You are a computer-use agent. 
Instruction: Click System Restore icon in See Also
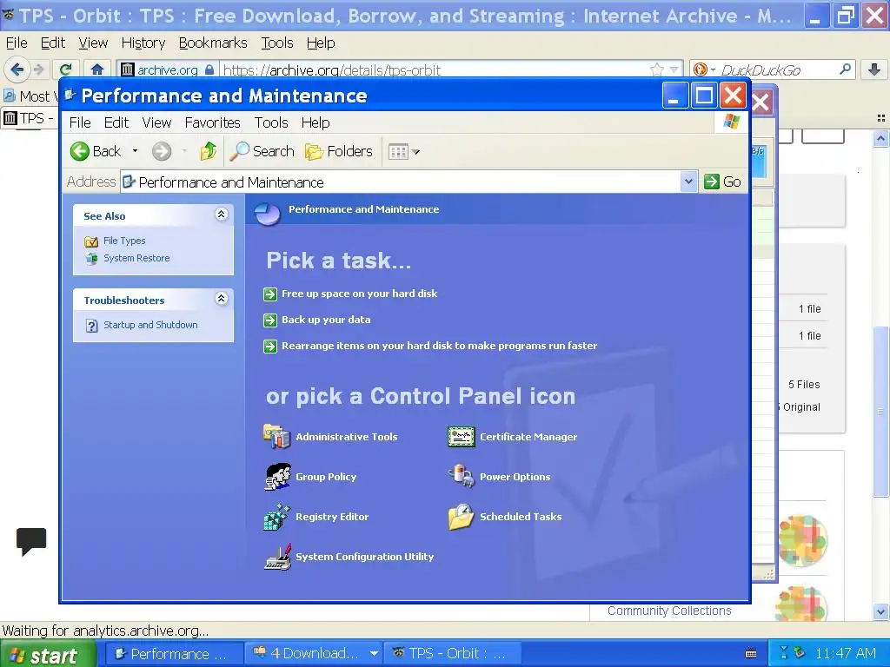pyautogui.click(x=91, y=259)
